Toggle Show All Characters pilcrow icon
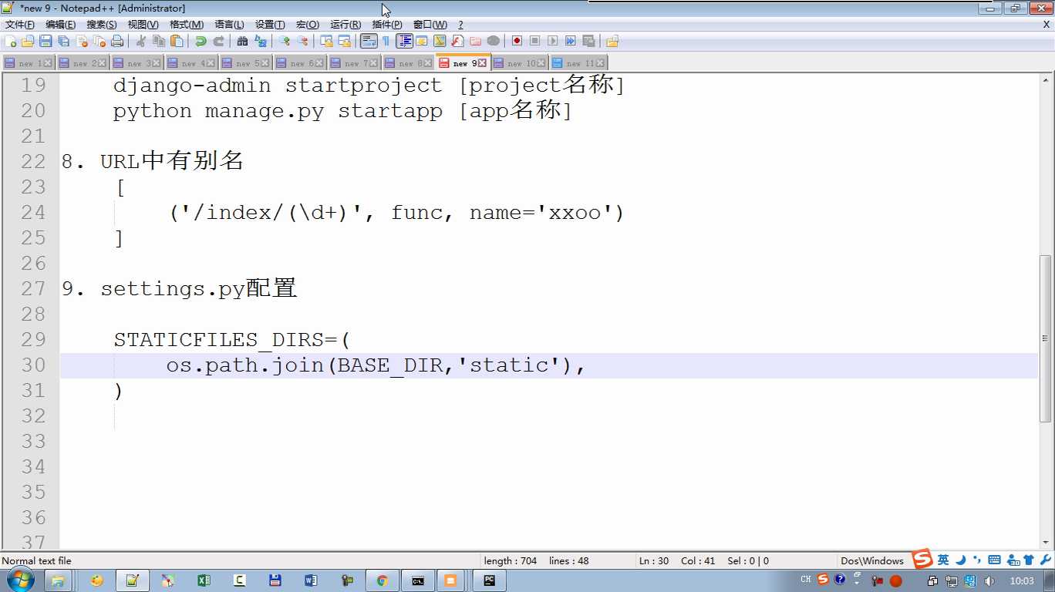This screenshot has height=592, width=1055. [x=386, y=41]
